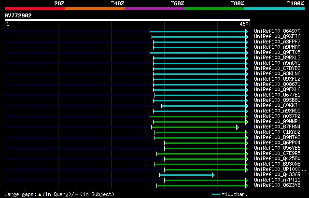Screen dimensions: 309x198
Task: Open the UniRef100_A9PHA0 hit
Action: click(x=277, y=47)
